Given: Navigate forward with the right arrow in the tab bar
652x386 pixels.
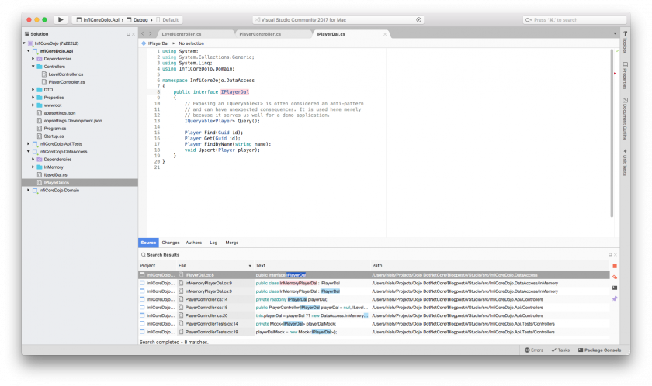Looking at the screenshot, I should (151, 33).
